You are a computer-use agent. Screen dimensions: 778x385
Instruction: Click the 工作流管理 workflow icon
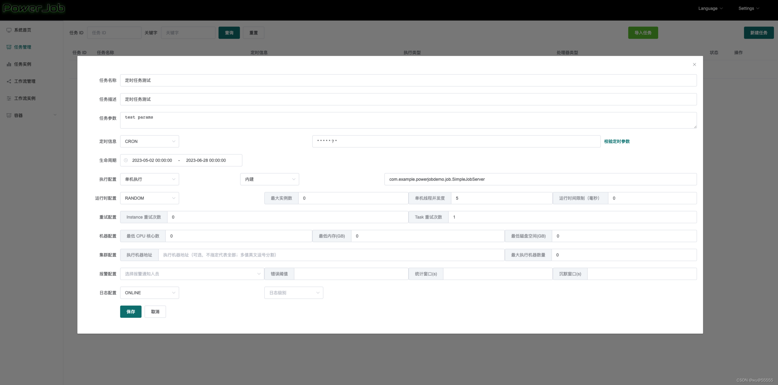click(9, 81)
